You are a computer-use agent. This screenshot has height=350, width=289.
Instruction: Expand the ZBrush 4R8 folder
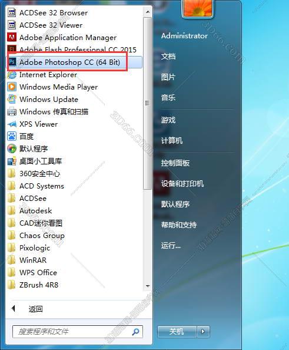click(x=33, y=285)
